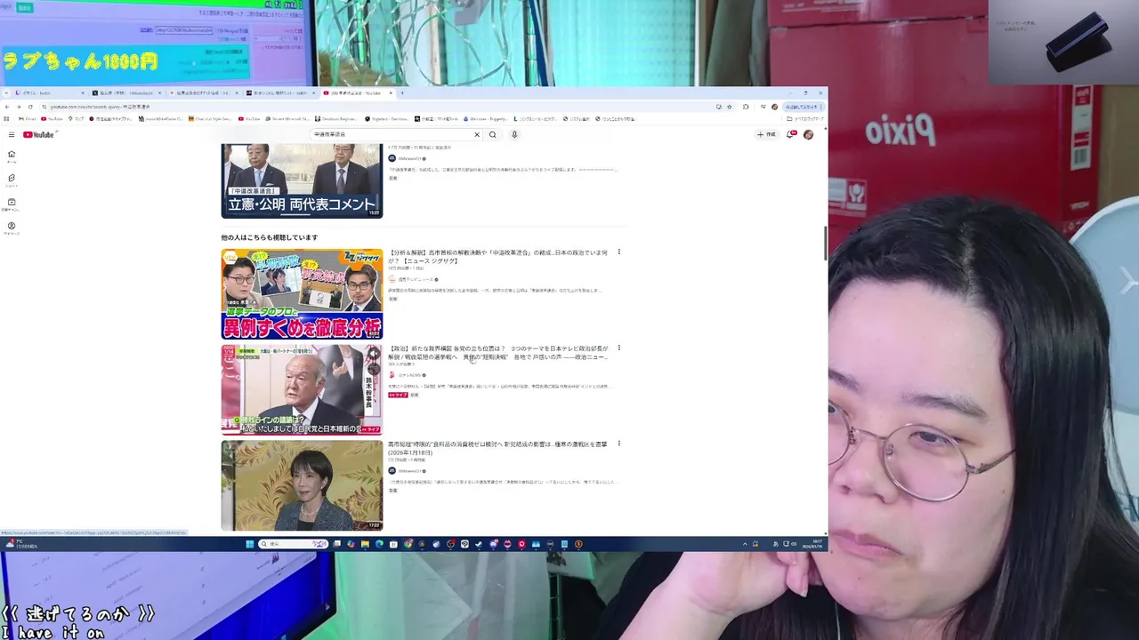Viewport: 1139px width, 640px height.
Task: Select the active YouTube search results tab
Action: 356,92
